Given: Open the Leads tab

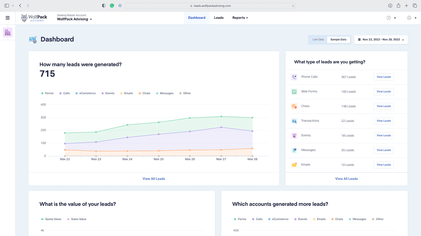Looking at the screenshot, I should pyautogui.click(x=219, y=18).
